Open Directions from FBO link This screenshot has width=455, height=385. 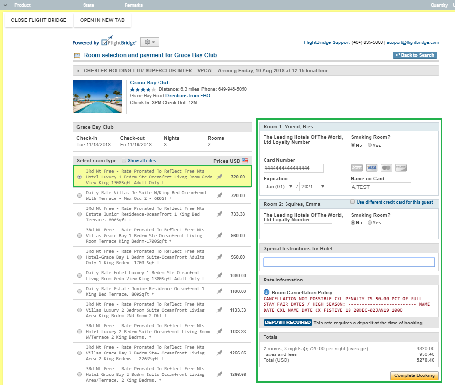point(188,96)
